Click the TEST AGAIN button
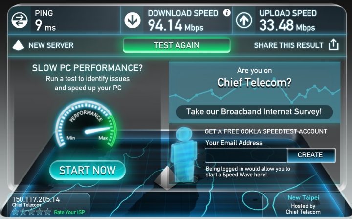Screen dimensions: 352x219 [x=176, y=45]
